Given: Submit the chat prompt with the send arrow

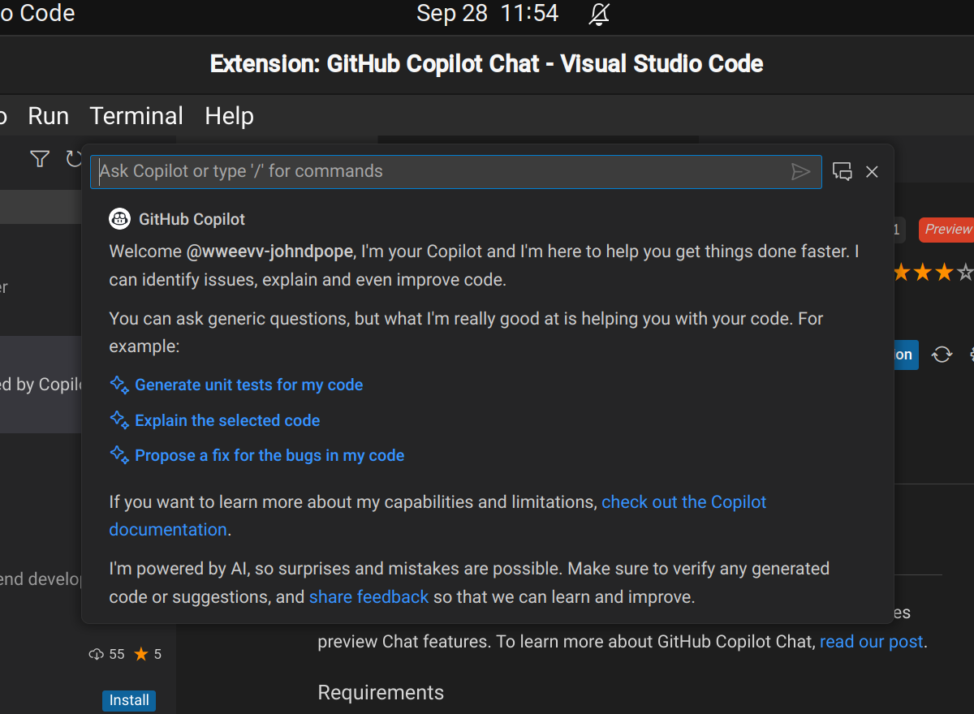Looking at the screenshot, I should 801,171.
